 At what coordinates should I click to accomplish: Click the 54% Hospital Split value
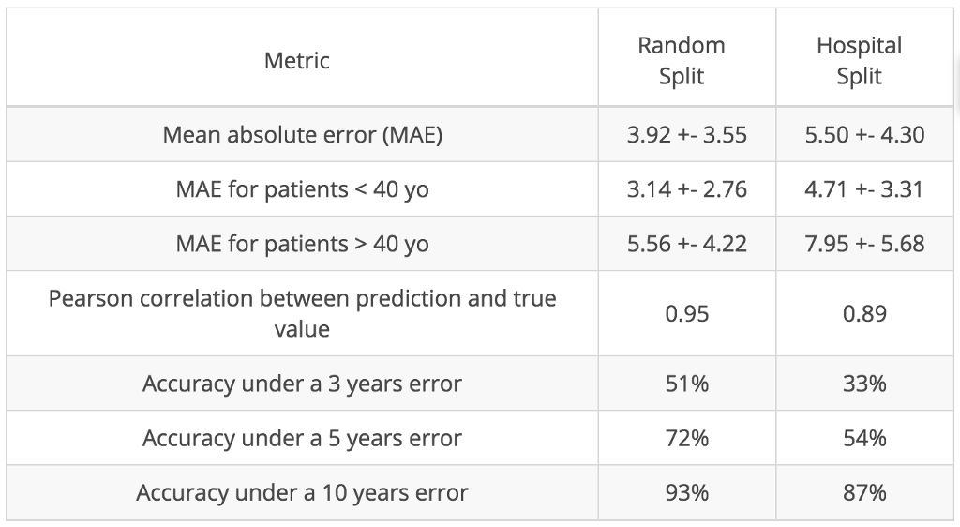pos(864,438)
